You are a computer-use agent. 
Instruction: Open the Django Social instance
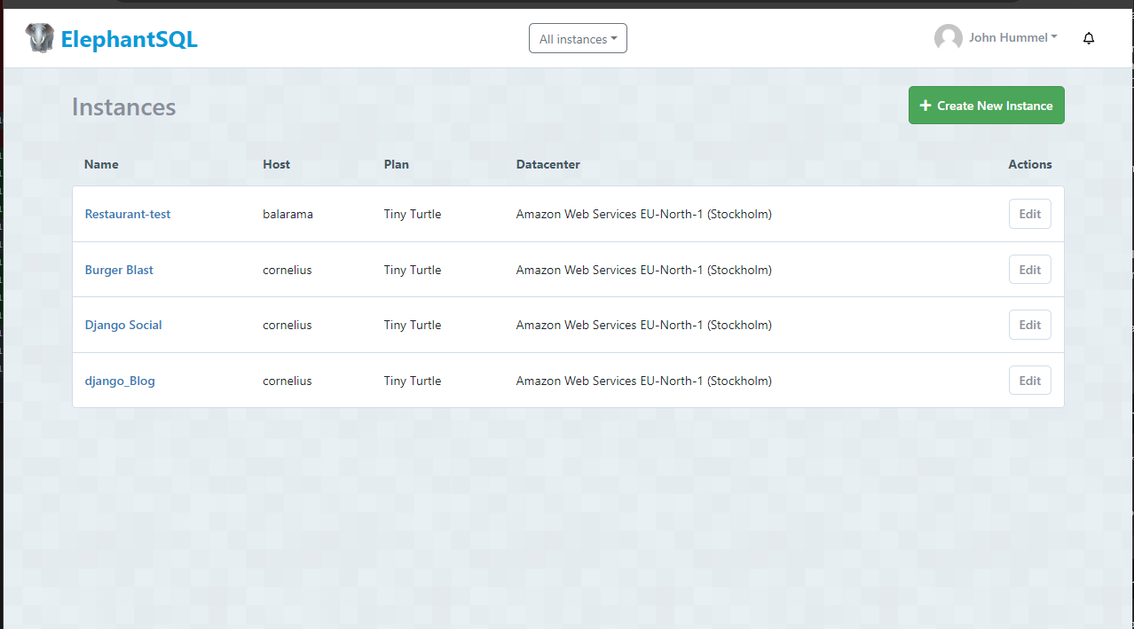[x=123, y=325]
